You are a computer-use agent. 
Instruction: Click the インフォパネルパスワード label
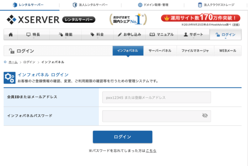(x=30, y=115)
